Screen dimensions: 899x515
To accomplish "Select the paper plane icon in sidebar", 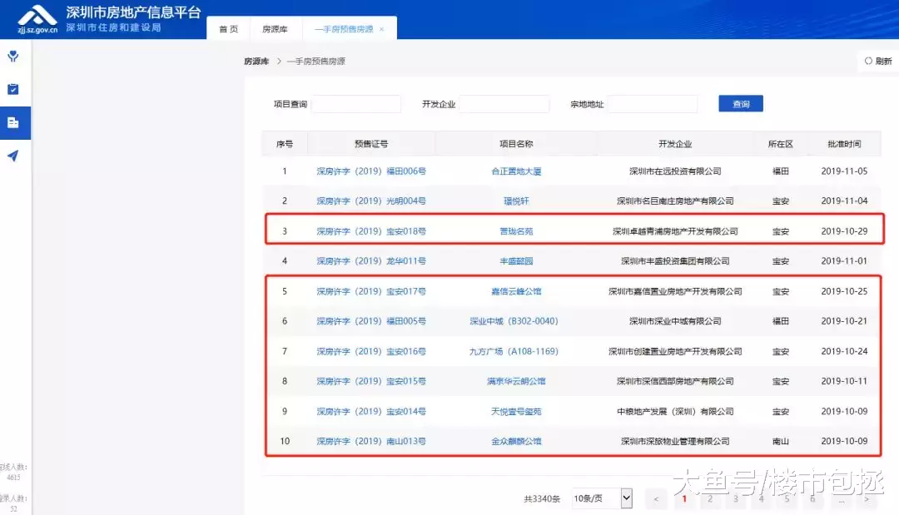I will click(12, 153).
